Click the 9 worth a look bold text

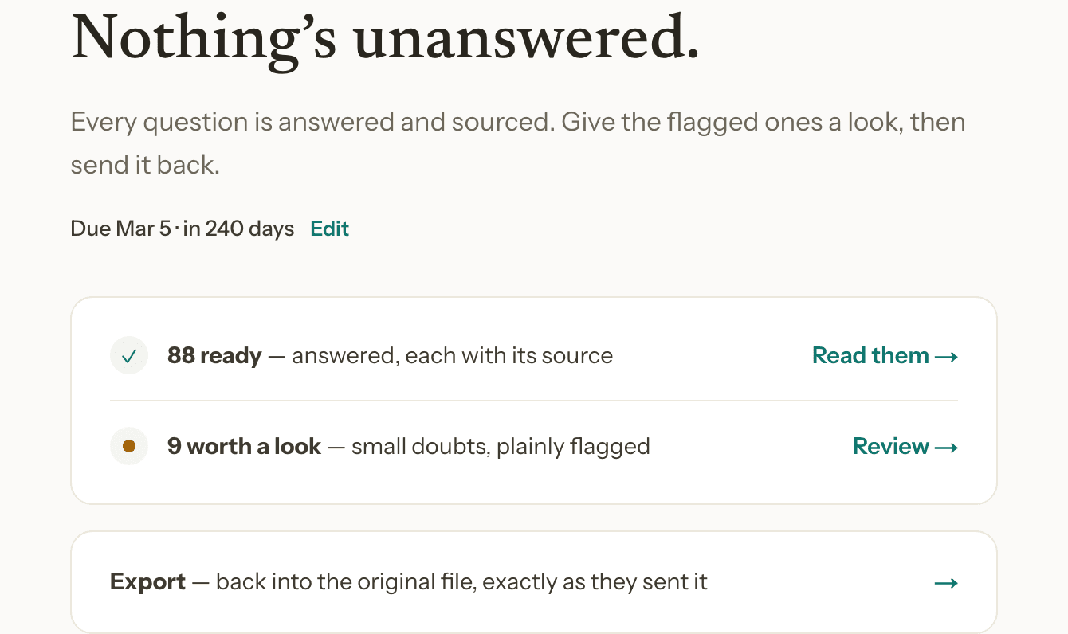pos(244,446)
